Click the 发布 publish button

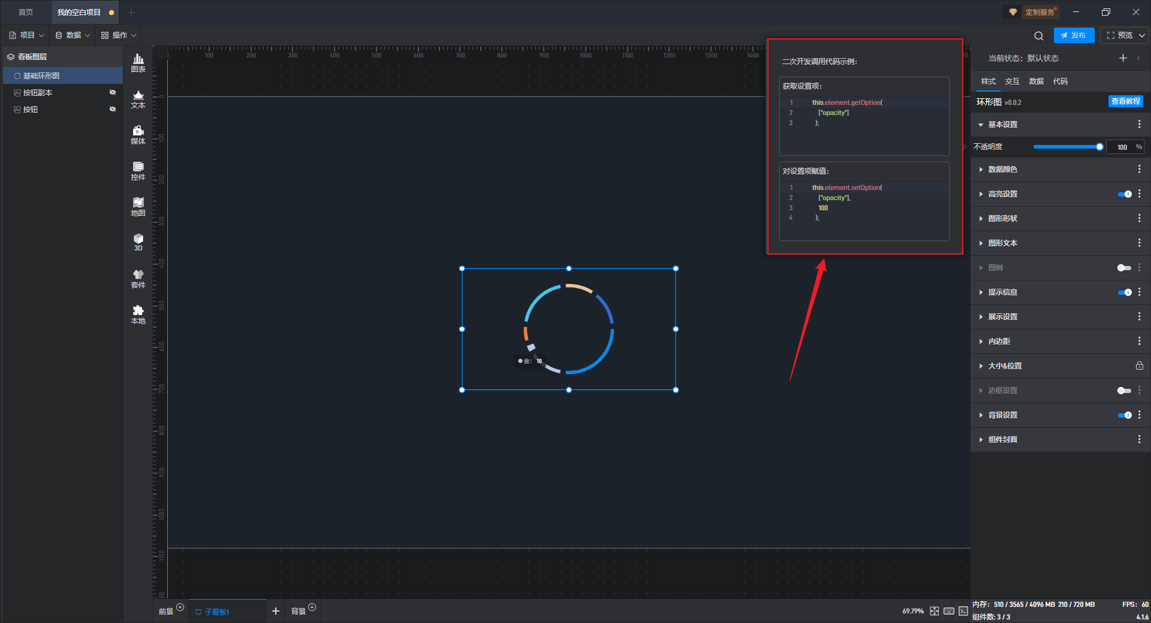click(x=1074, y=35)
